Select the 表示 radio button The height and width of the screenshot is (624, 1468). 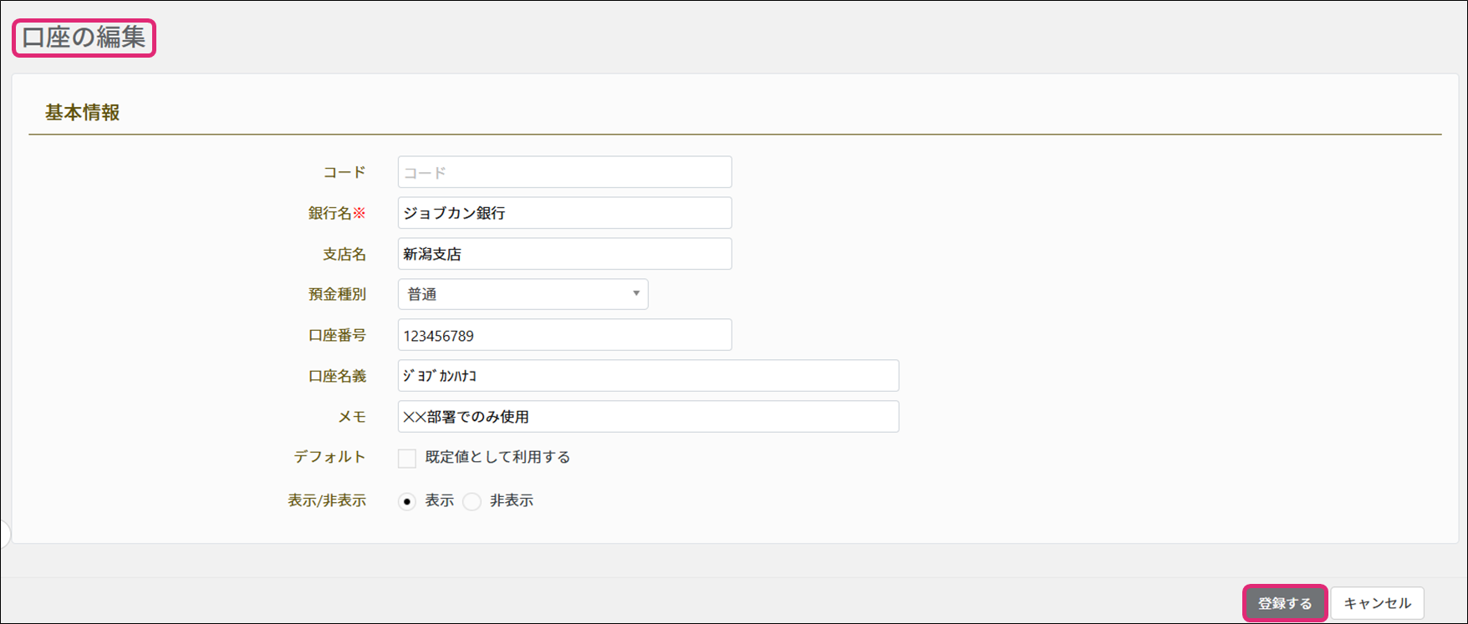(407, 501)
